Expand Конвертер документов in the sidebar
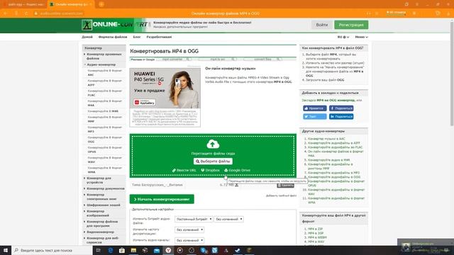Screen dimensions: 454x255 pos(106,188)
